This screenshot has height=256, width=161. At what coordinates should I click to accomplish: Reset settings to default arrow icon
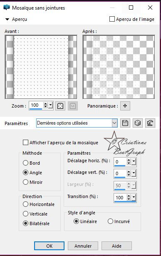click(x=150, y=123)
